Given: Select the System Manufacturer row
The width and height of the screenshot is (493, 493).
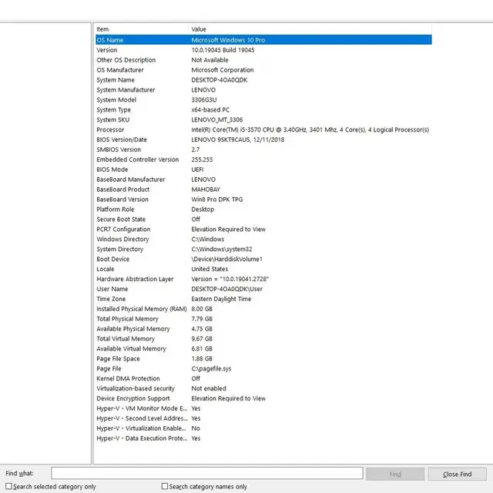Looking at the screenshot, I should [x=263, y=89].
